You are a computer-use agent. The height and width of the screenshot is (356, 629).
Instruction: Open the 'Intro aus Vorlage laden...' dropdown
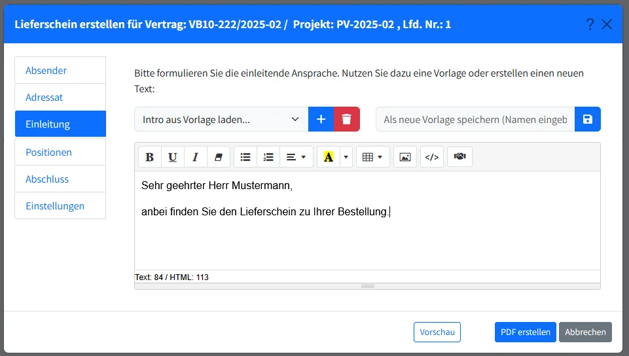point(221,119)
